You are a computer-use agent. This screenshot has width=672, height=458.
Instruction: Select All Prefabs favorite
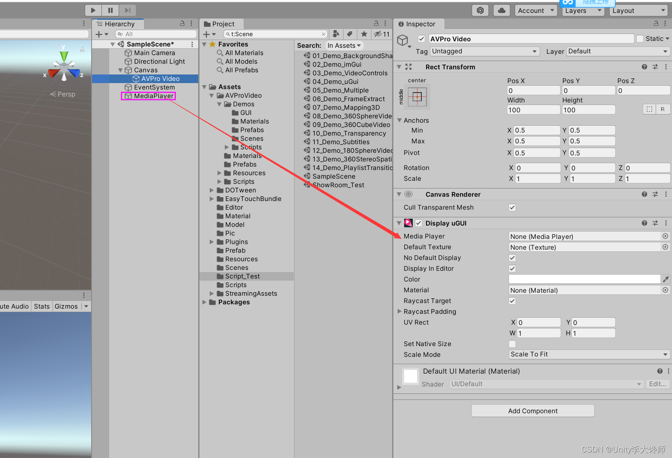[242, 70]
